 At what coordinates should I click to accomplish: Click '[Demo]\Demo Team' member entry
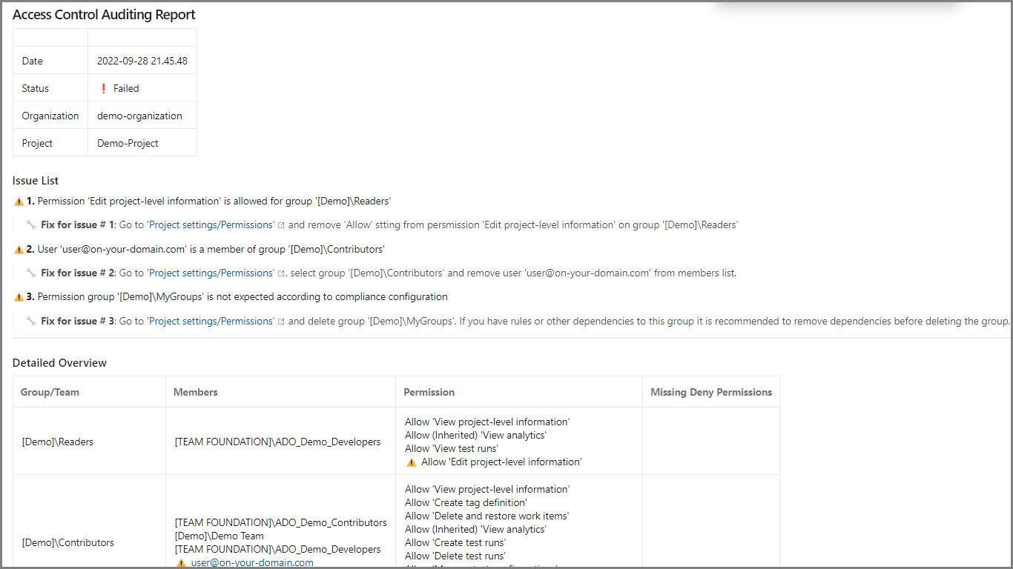220,536
